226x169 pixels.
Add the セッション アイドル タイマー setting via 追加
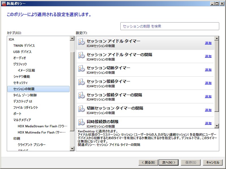tap(208, 43)
